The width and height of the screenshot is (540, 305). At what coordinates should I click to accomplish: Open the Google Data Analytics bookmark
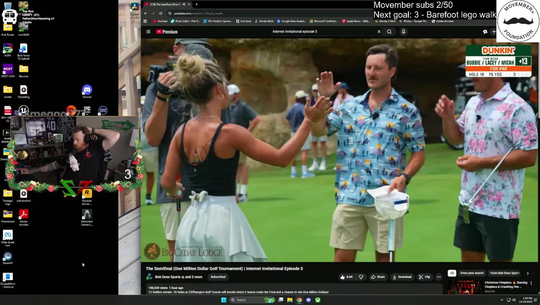point(291,21)
